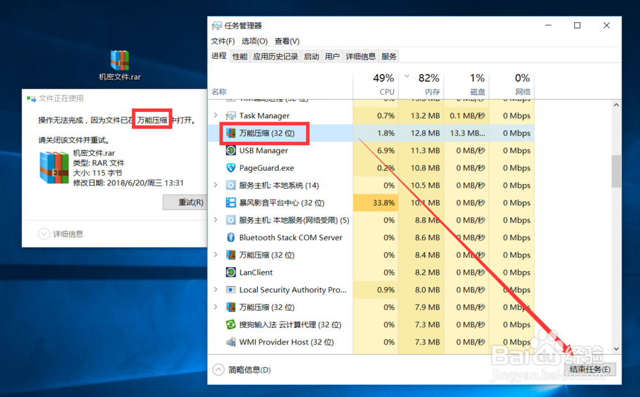Open the 选项(O) menu
Screen dimensions: 640x397
coord(254,41)
